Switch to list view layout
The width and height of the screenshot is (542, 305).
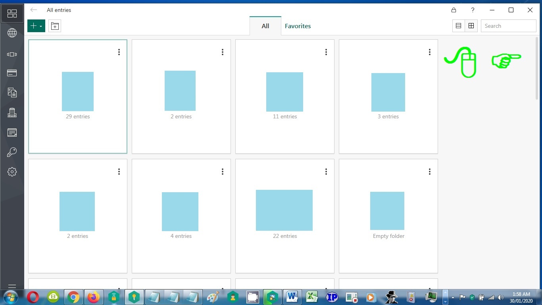[458, 26]
